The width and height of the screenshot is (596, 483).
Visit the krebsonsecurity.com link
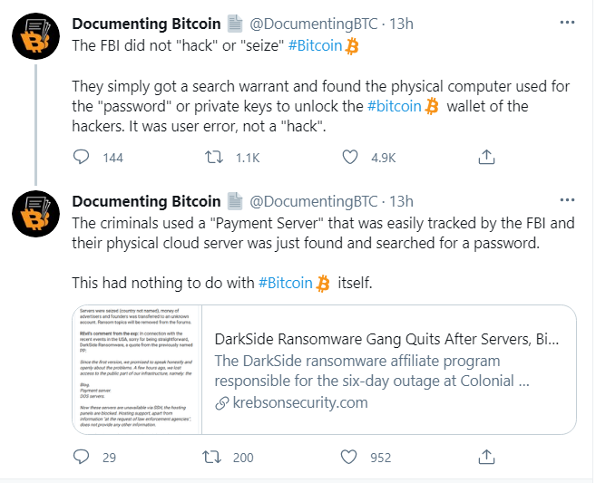(298, 402)
